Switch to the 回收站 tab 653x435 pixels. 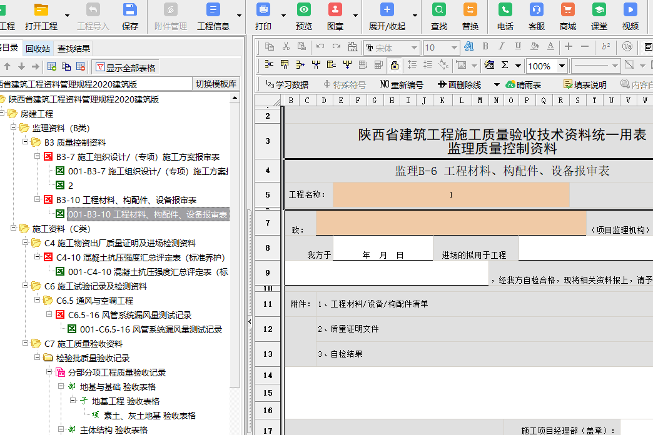click(x=38, y=49)
